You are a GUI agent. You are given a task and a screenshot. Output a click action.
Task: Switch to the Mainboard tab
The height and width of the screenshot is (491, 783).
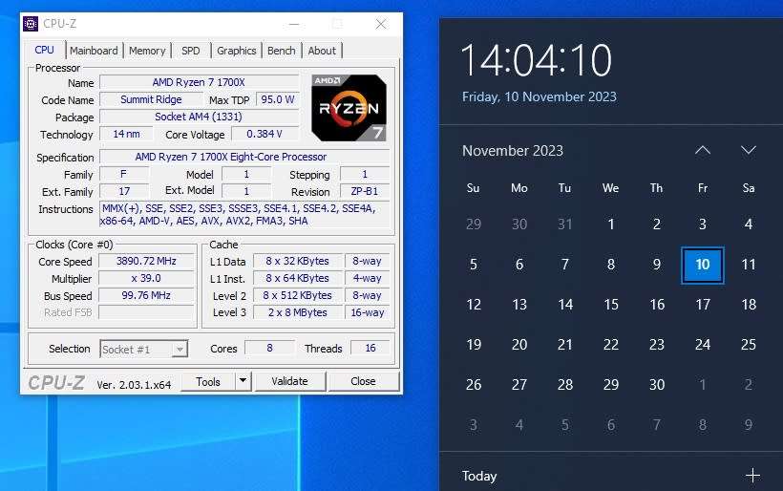pos(94,51)
